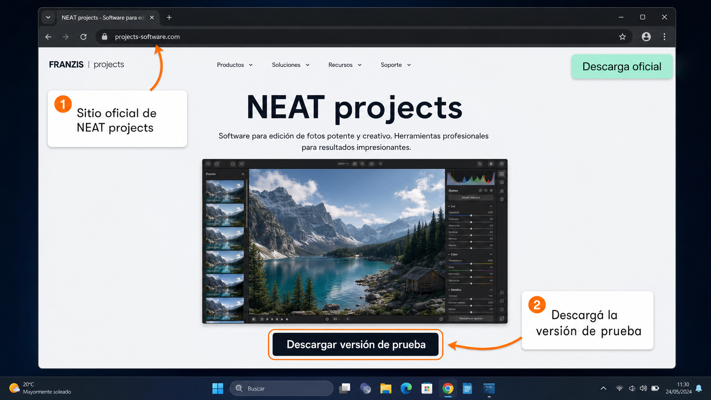Viewport: 711px width, 400px height.
Task: Collapse the Color section in preview
Action: click(491, 254)
